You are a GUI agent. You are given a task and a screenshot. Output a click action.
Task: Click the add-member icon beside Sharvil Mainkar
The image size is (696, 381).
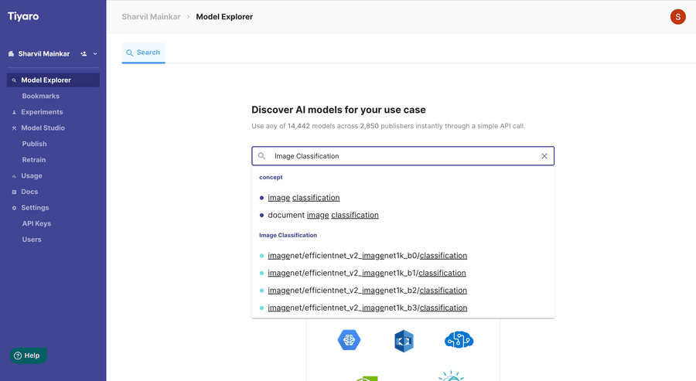[84, 54]
